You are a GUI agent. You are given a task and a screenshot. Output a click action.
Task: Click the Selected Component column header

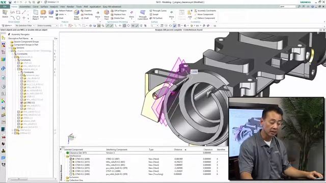[73, 149]
